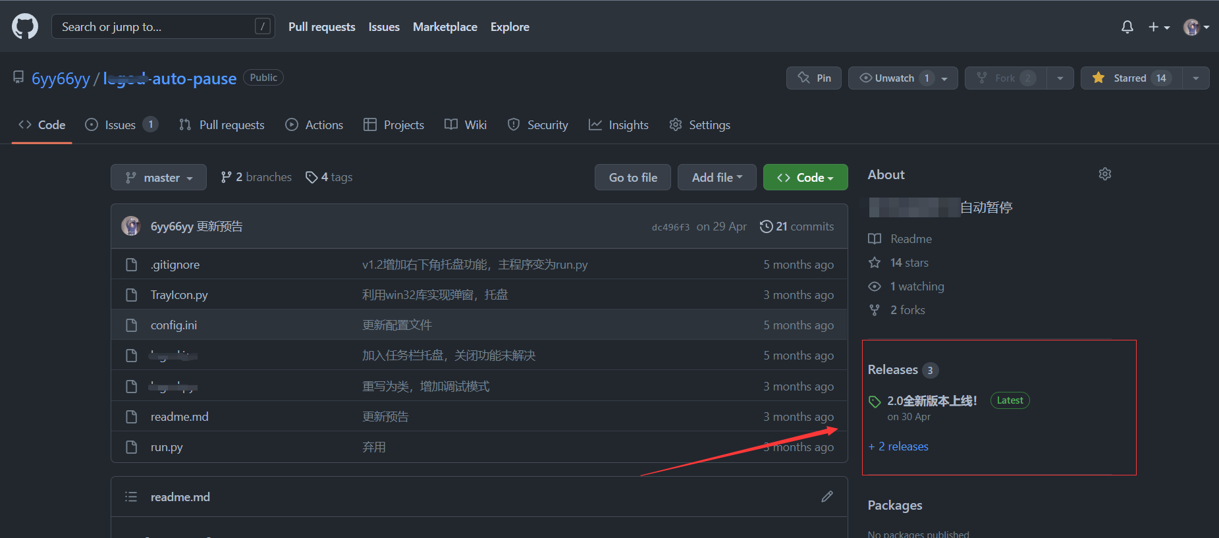
Task: View the 4 tags list
Action: click(x=329, y=177)
